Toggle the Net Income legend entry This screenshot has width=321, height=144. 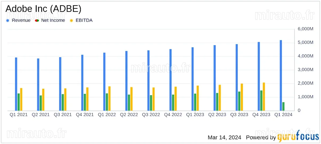coord(50,20)
